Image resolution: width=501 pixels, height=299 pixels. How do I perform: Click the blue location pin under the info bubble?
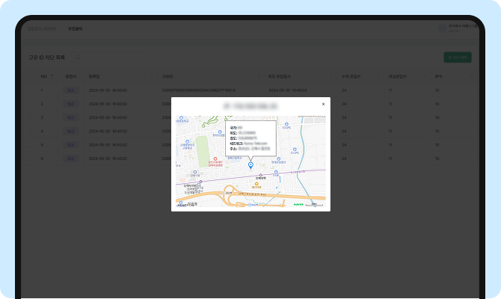[x=250, y=164]
